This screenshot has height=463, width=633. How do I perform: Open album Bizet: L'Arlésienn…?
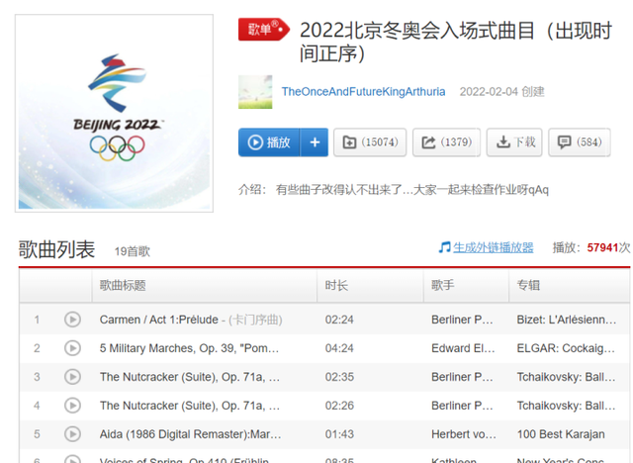[567, 320]
